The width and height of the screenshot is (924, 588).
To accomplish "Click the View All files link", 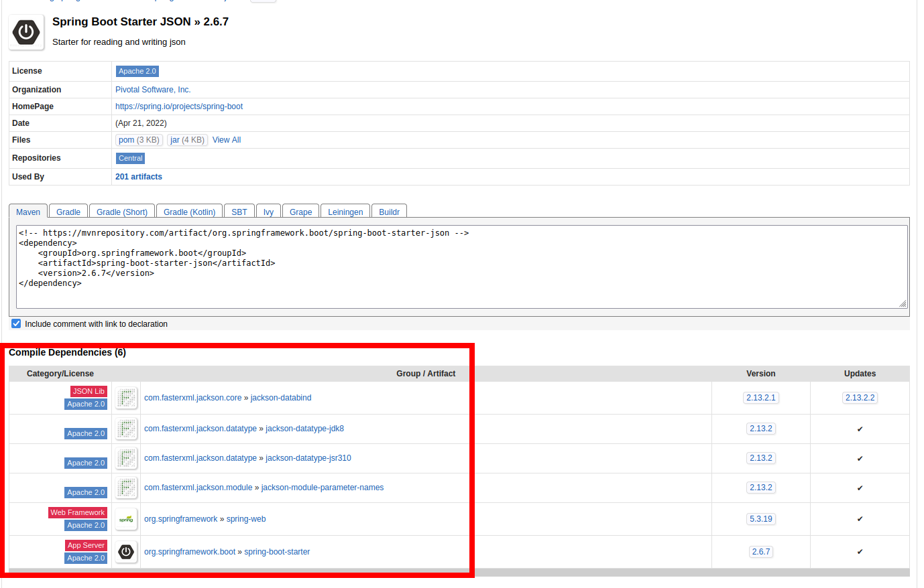I will tap(227, 140).
